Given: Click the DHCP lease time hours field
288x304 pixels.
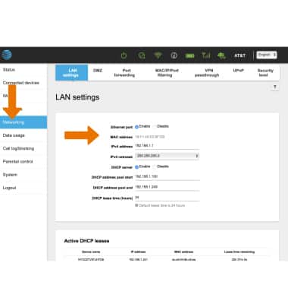Looking at the screenshot, I should [x=167, y=198].
